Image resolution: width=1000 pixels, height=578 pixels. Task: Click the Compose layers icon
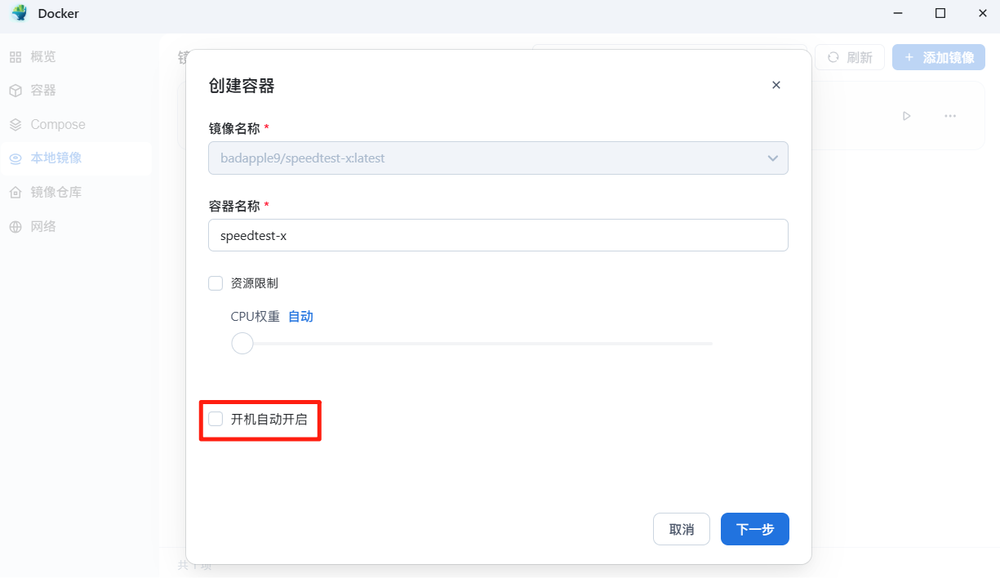point(16,124)
